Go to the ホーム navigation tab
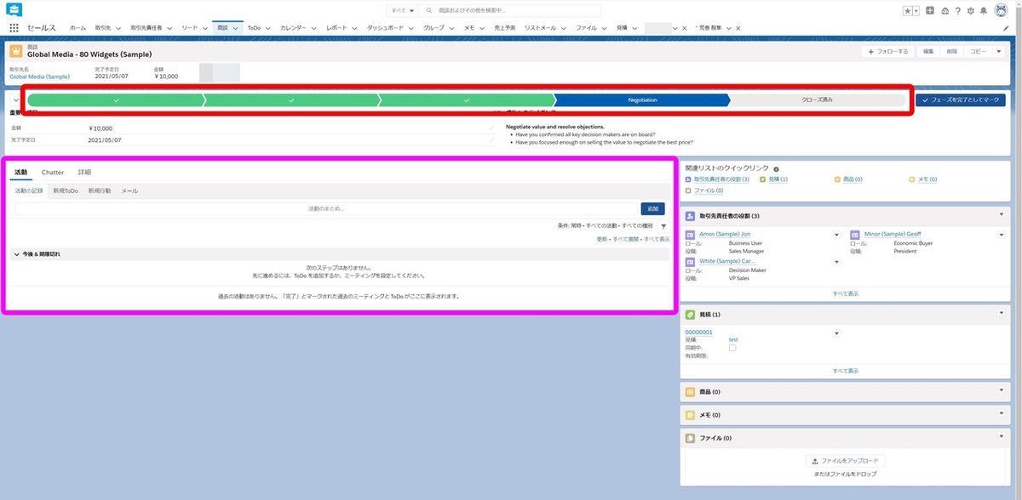 (x=78, y=28)
